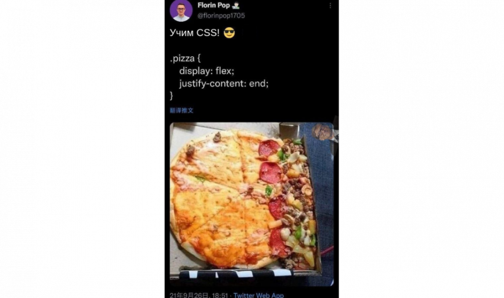Image resolution: width=504 pixels, height=298 pixels.
Task: Click the 21年9月26日 18:51 timestamp
Action: click(x=199, y=295)
